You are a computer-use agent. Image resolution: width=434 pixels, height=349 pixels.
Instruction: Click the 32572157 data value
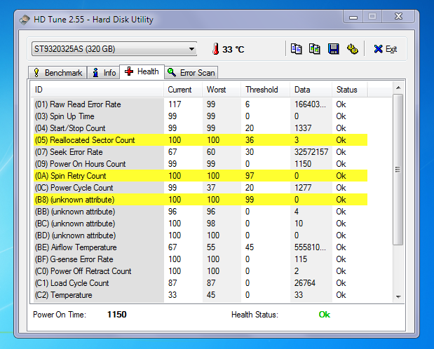click(311, 152)
